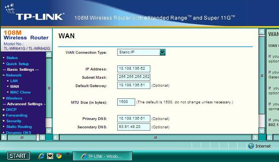Click the Model No. TL-WR641G / TL-WR642G text

pyautogui.click(x=27, y=46)
